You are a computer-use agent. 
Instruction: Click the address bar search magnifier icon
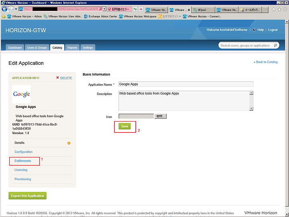101,9
